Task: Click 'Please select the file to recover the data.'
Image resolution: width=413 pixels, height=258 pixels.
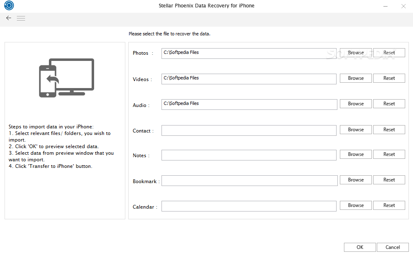Action: pyautogui.click(x=169, y=34)
